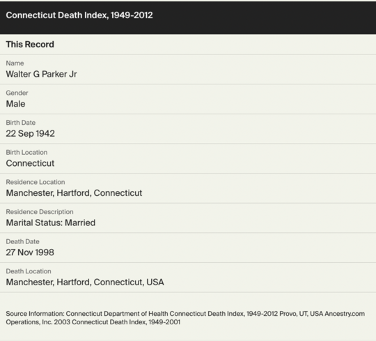
Task: Click the Birth Location label
Action: [x=26, y=153]
